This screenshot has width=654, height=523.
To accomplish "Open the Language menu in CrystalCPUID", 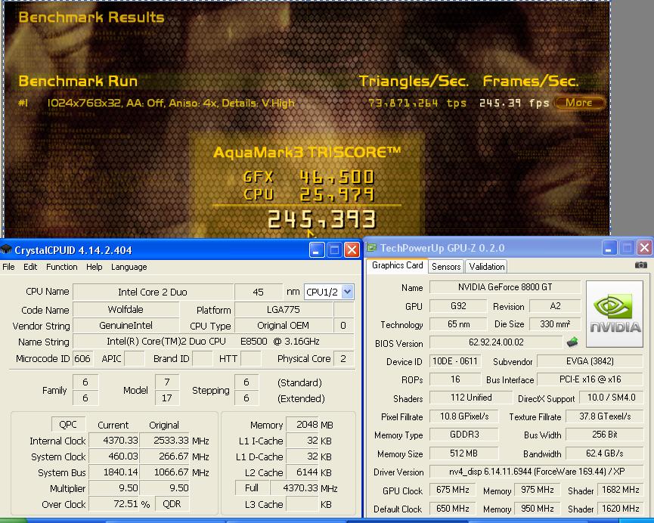I will pyautogui.click(x=129, y=267).
